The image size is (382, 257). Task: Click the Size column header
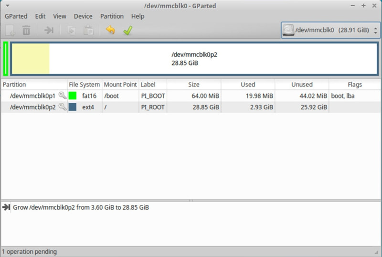[194, 85]
